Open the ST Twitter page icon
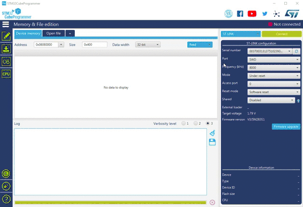The image size is (303, 207). pos(265,14)
